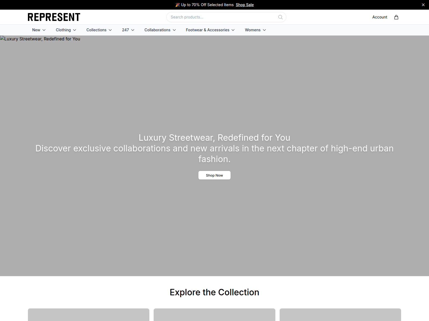Open the Collections dropdown
The height and width of the screenshot is (321, 429).
(99, 30)
